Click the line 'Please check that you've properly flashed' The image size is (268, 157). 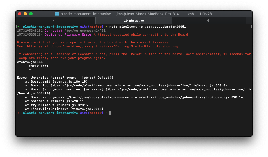coord(93,42)
